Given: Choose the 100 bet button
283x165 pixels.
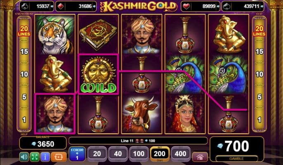Looking at the screenshot, I should coord(139,154).
